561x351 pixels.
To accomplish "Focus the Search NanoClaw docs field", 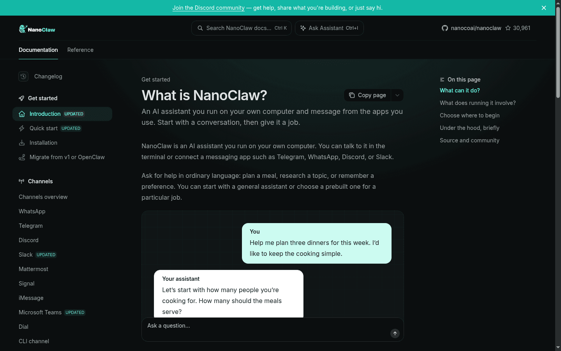I will (x=242, y=28).
